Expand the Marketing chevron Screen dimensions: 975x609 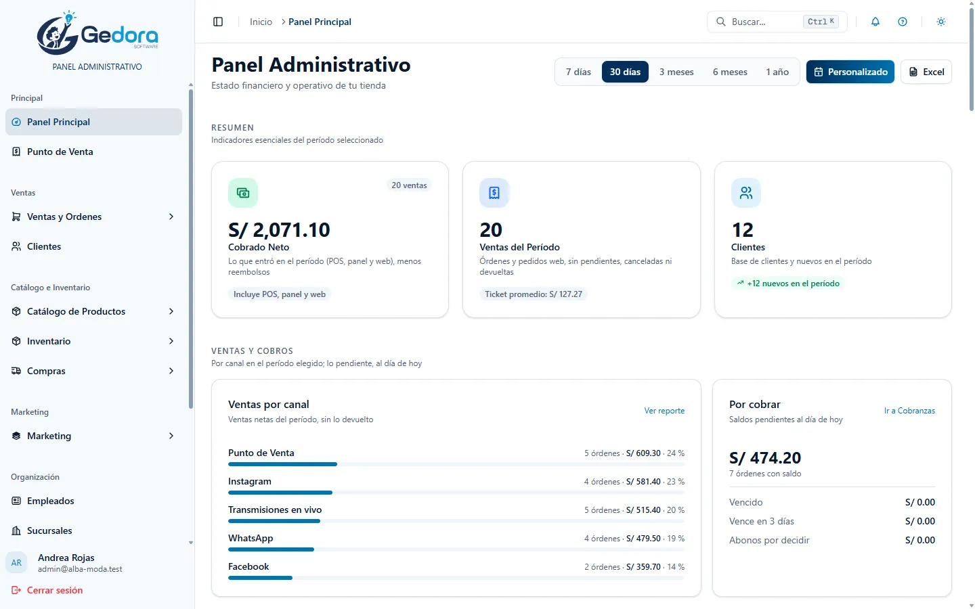pos(171,436)
